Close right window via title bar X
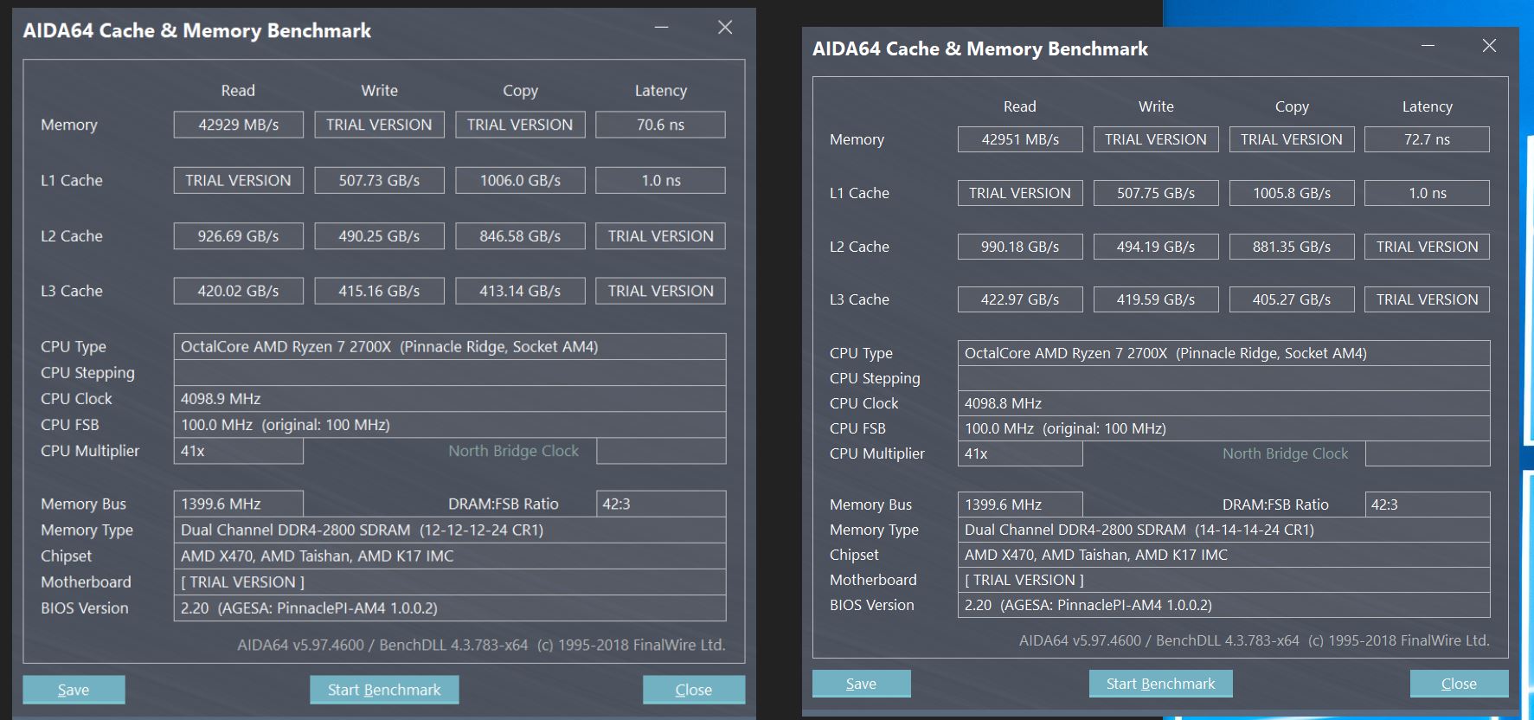Viewport: 1534px width, 720px height. tap(1489, 46)
